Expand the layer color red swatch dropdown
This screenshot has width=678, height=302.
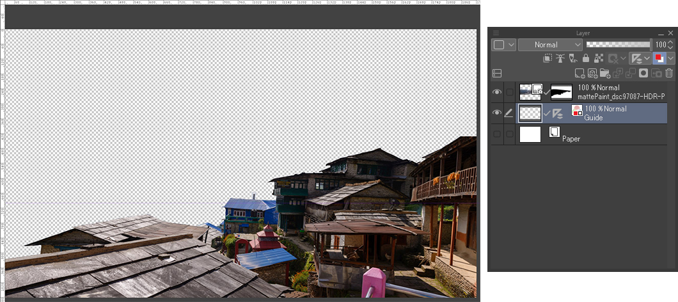671,58
